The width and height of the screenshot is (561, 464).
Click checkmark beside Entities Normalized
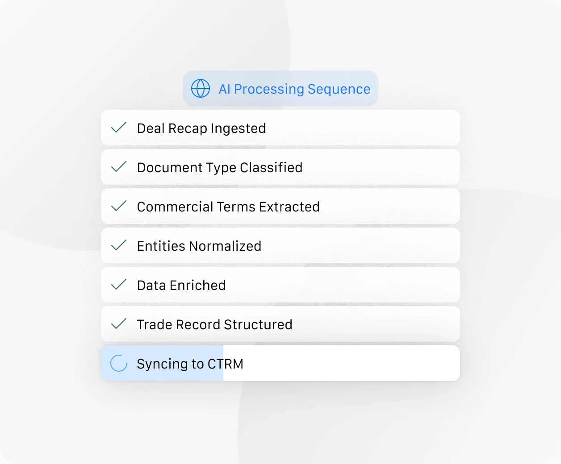119,245
